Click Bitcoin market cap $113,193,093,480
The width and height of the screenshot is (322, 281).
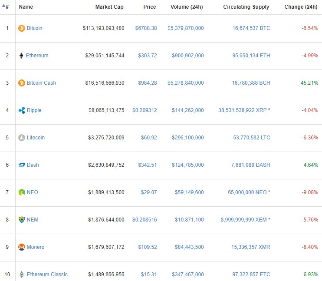click(103, 28)
